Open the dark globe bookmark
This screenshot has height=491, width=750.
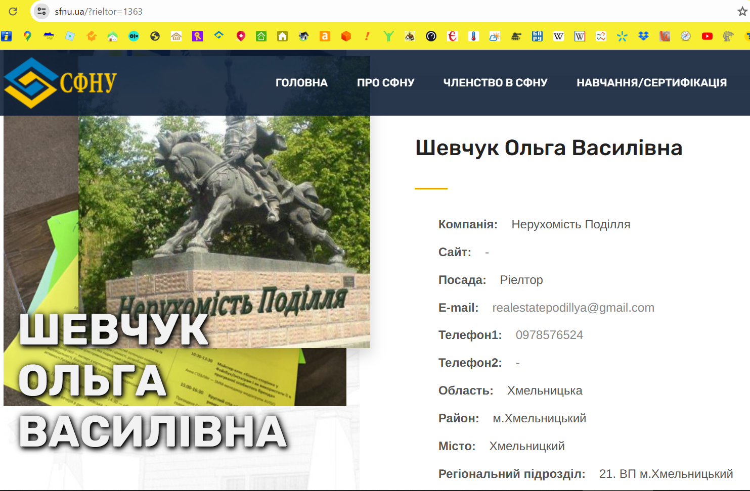155,36
